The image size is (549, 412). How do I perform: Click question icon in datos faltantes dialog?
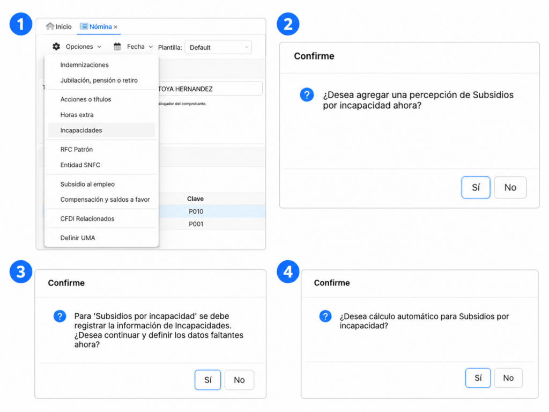[x=60, y=316]
